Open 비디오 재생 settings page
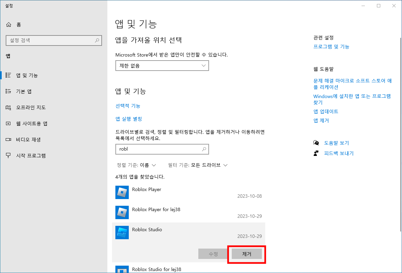This screenshot has width=402, height=273. pyautogui.click(x=54, y=140)
